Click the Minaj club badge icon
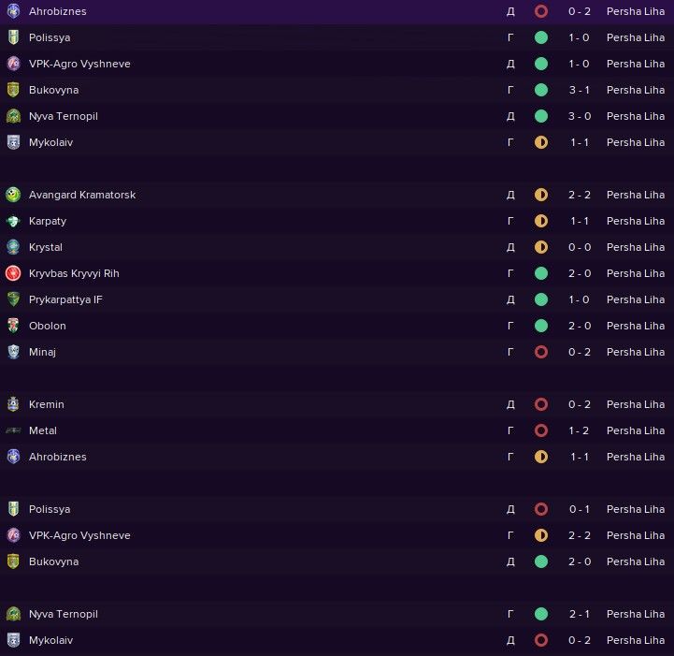Screen dimensions: 674x656 point(13,352)
